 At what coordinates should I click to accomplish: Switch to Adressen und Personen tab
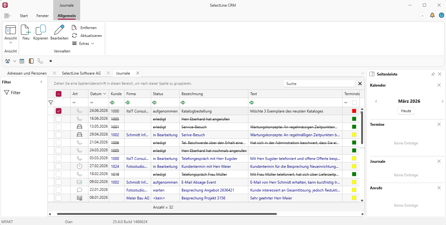point(27,73)
